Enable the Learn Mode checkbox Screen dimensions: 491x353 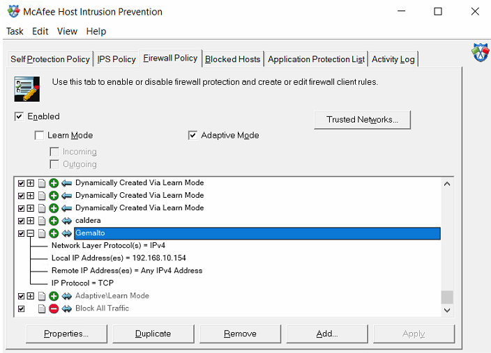click(40, 135)
